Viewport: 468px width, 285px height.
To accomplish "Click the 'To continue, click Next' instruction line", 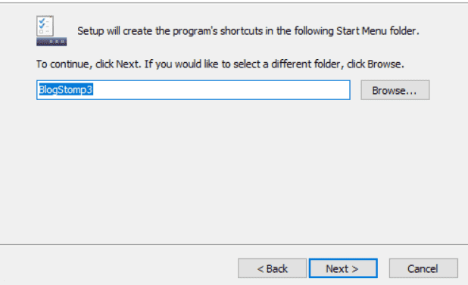I will (220, 64).
